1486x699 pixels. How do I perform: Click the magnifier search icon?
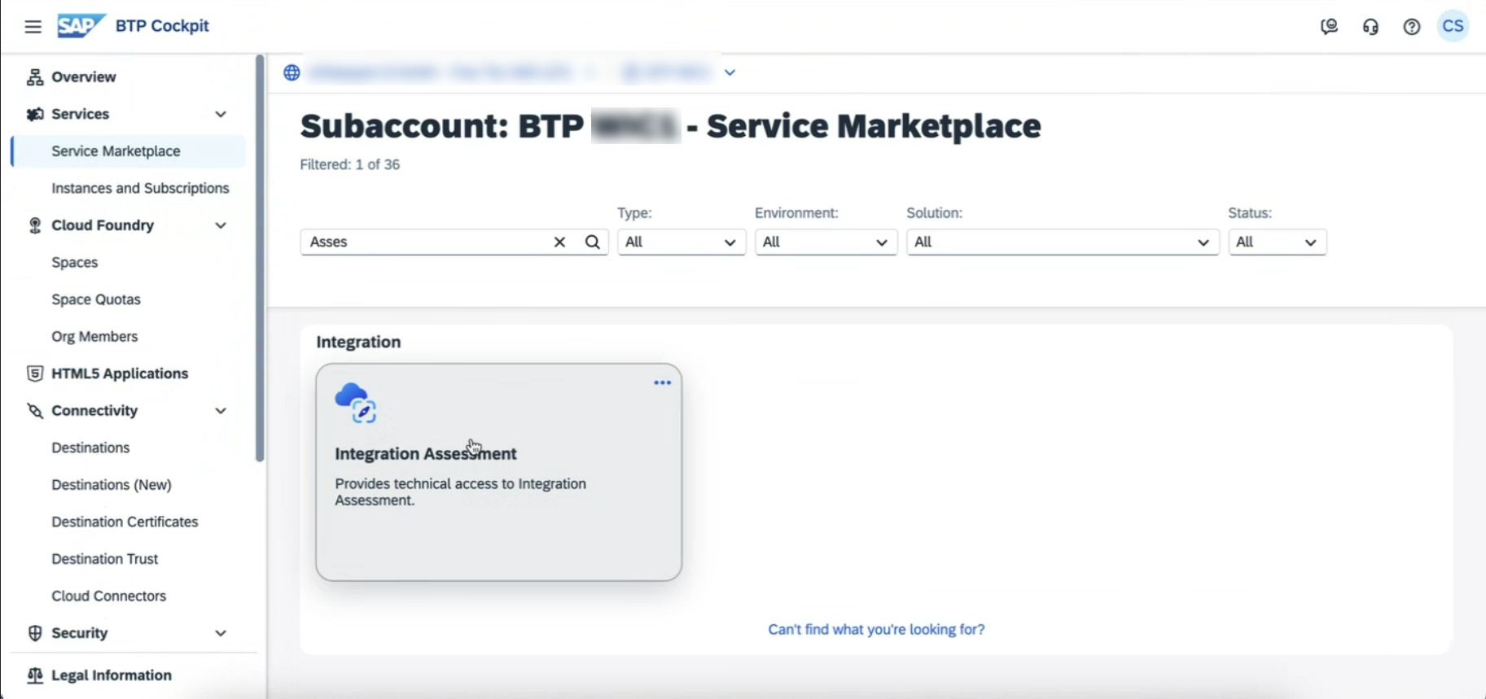(x=593, y=242)
